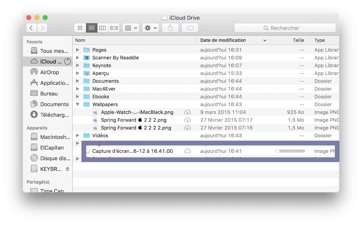The width and height of the screenshot is (362, 225).
Task: Select Spring Forward 2 2 2.png file
Action: [x=206, y=120]
